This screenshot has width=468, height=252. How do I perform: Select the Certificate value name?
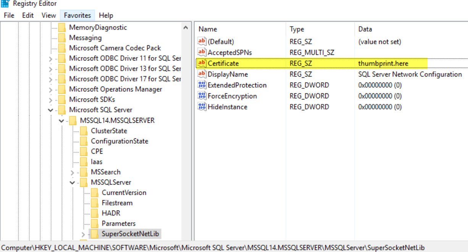click(x=223, y=63)
